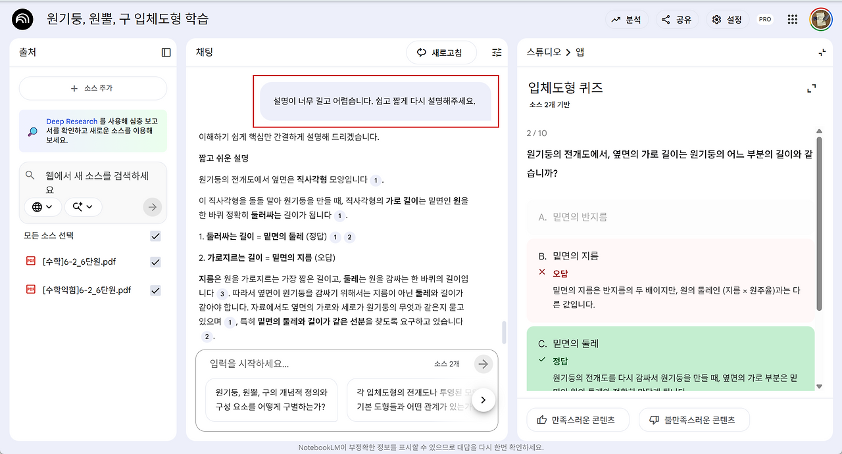Click the 소스 2개 기반 label
842x454 pixels.
click(549, 105)
